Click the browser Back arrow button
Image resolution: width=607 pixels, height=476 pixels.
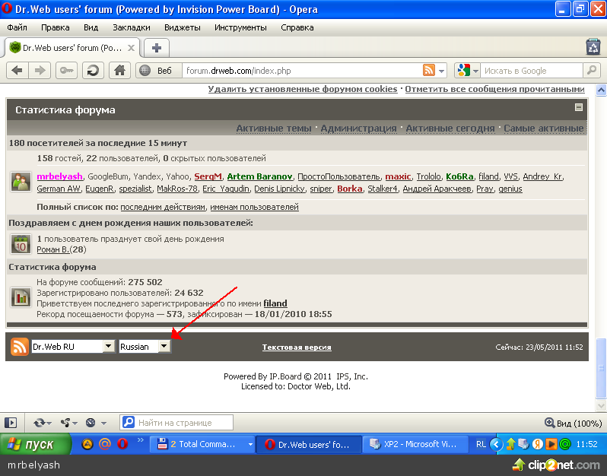point(17,71)
